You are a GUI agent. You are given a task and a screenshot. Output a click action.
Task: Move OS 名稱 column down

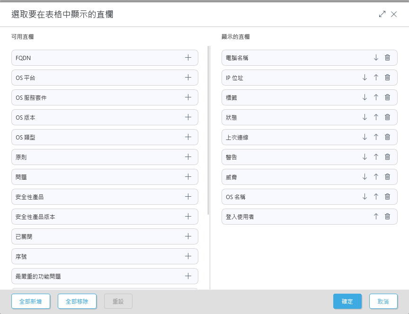(365, 196)
